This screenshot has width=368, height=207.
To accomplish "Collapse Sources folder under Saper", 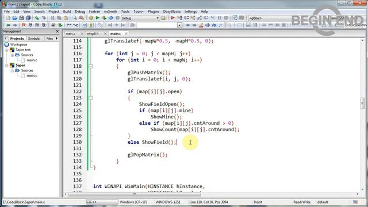I will pos(12,70).
